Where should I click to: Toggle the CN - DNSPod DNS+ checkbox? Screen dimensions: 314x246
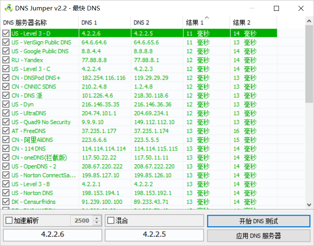(6, 78)
